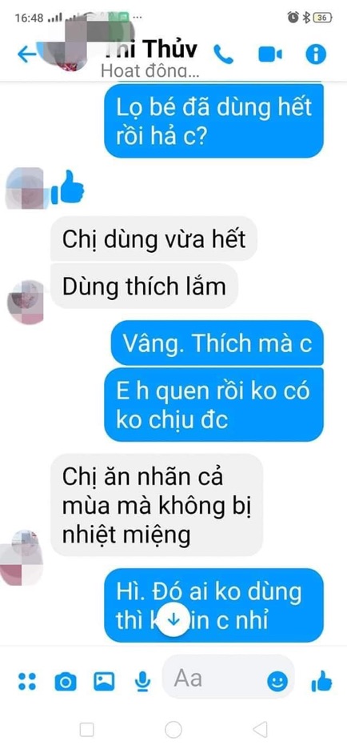Tap Android back triangle navigation button
The height and width of the screenshot is (753, 347).
[260, 730]
